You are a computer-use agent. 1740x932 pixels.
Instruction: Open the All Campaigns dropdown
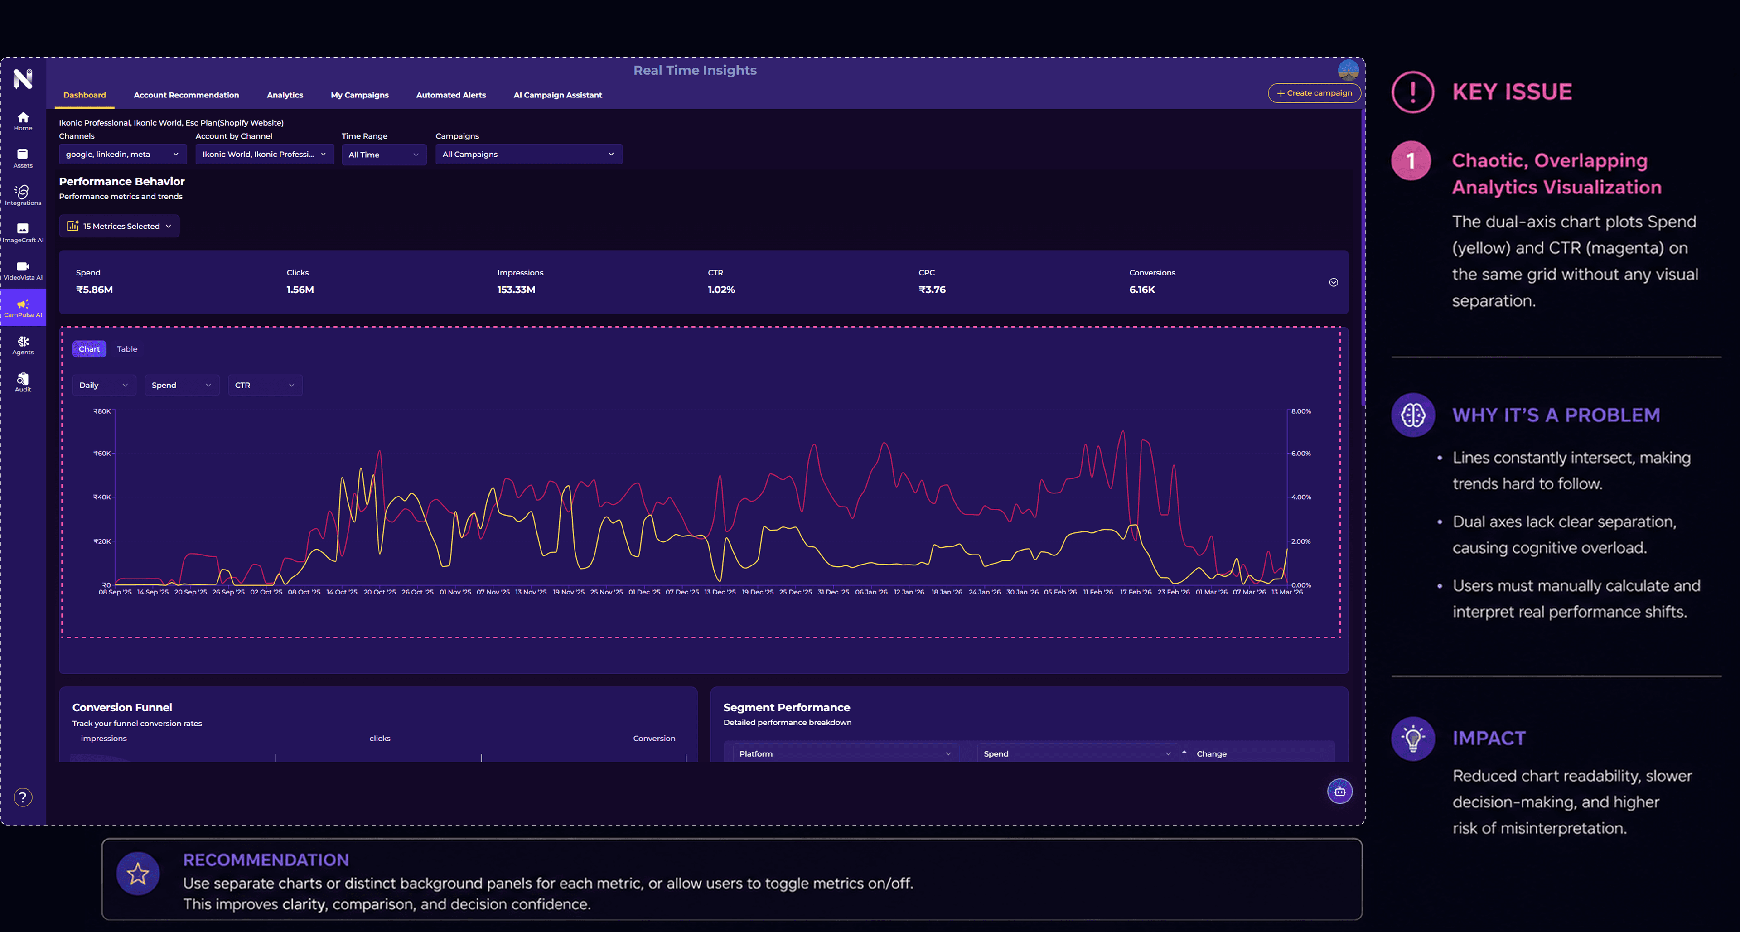tap(528, 154)
